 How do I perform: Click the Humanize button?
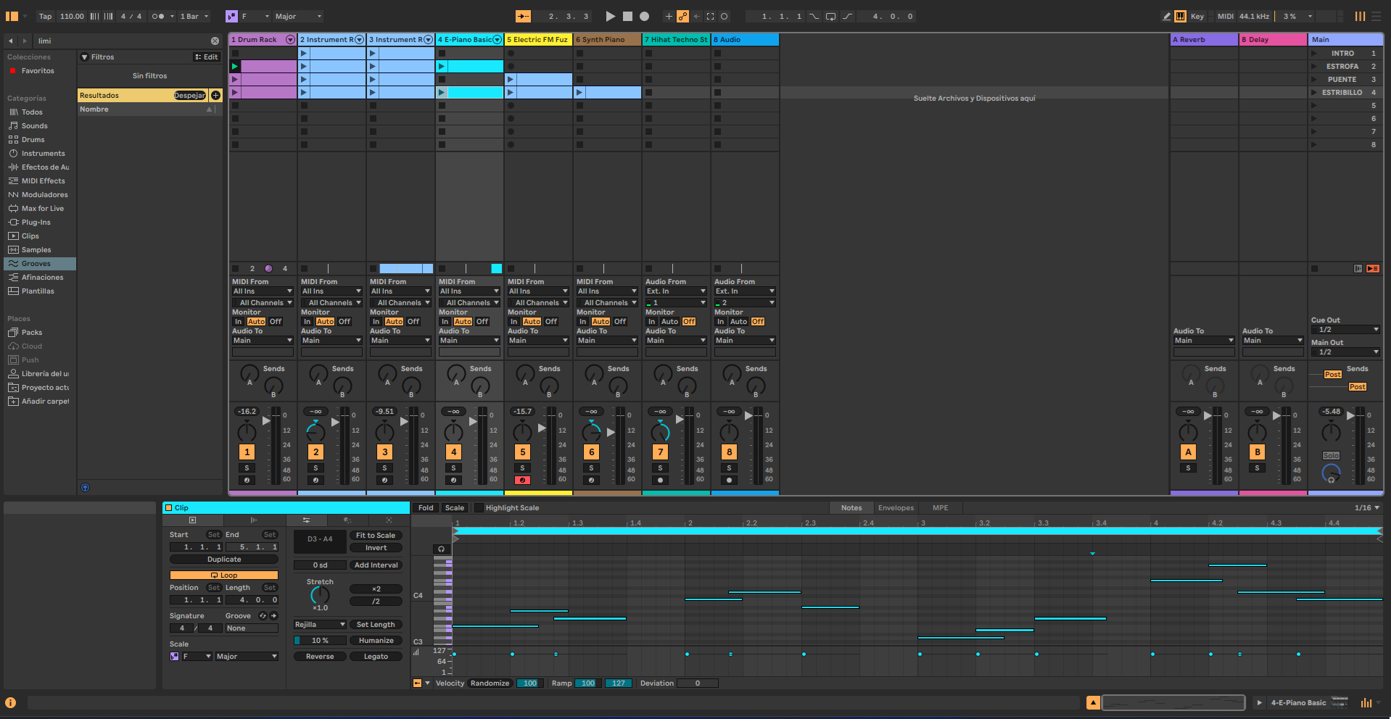(x=376, y=641)
